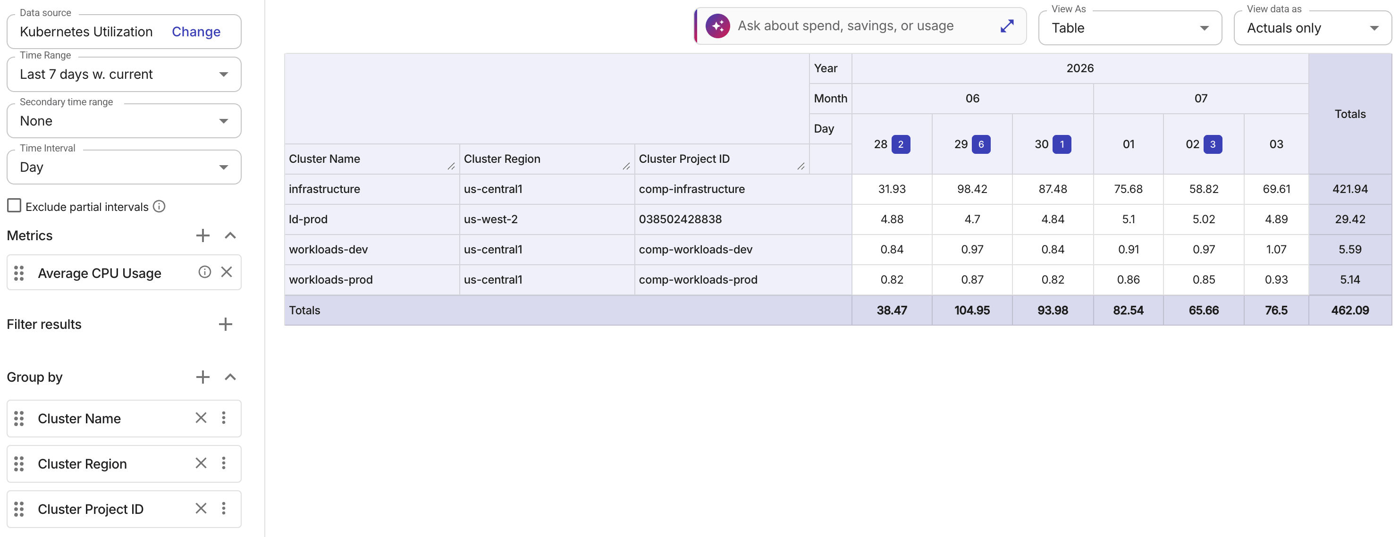1399x537 pixels.
Task: Open annotation badge 2 on day 28
Action: point(901,144)
